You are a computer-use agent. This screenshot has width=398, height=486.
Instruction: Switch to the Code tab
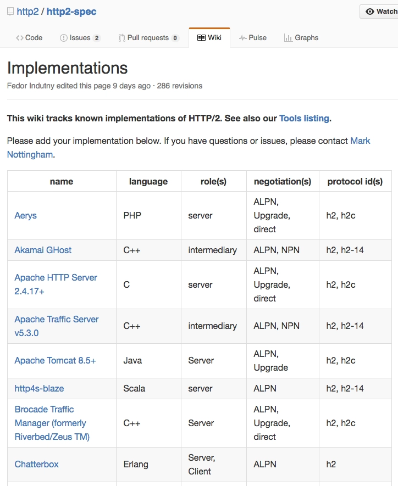(x=29, y=37)
